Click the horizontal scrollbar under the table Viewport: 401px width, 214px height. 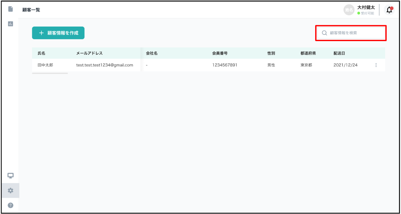[x=50, y=73]
